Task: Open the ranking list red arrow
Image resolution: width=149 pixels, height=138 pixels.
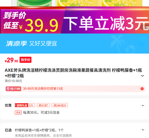Action: coord(142,89)
